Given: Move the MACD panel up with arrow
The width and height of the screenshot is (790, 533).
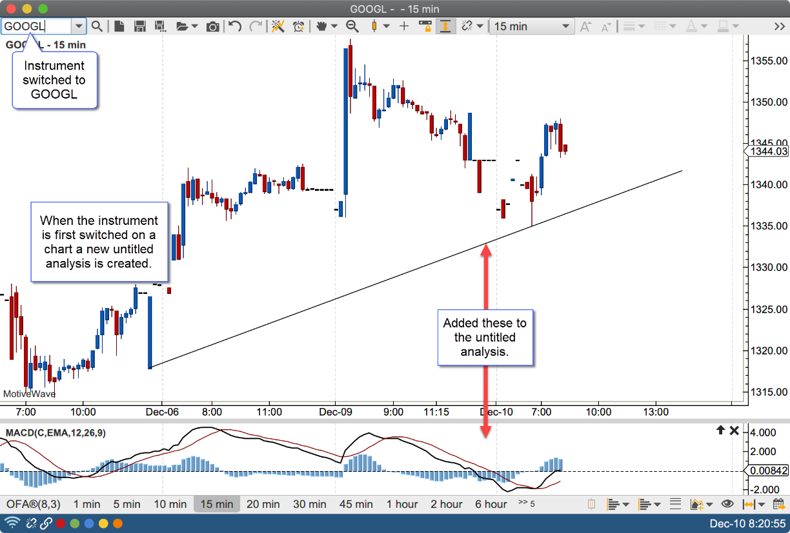Looking at the screenshot, I should 720,431.
